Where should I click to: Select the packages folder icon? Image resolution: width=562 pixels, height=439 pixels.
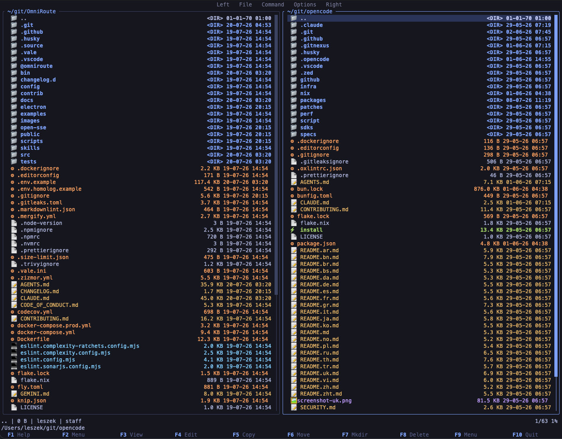[x=294, y=100]
